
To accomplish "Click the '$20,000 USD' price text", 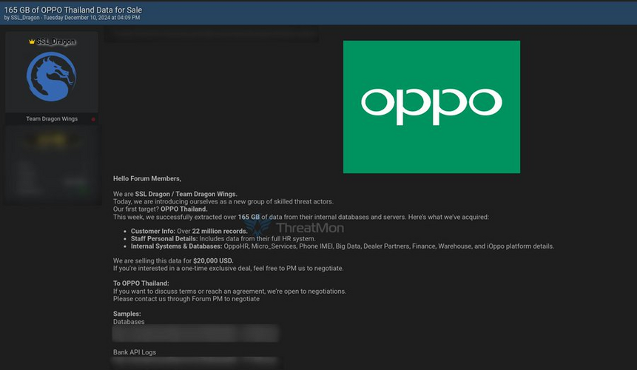I will pos(213,260).
